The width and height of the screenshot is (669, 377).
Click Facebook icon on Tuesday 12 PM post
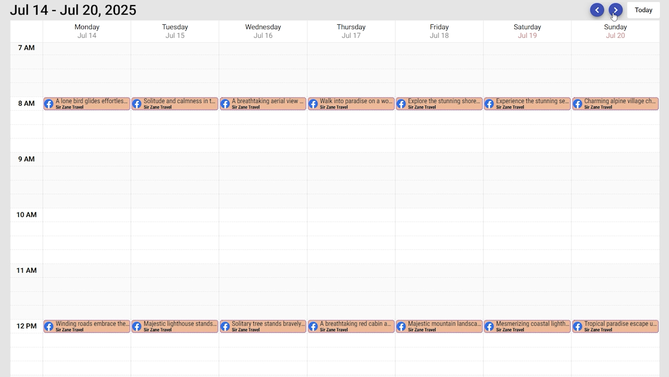[x=137, y=326]
